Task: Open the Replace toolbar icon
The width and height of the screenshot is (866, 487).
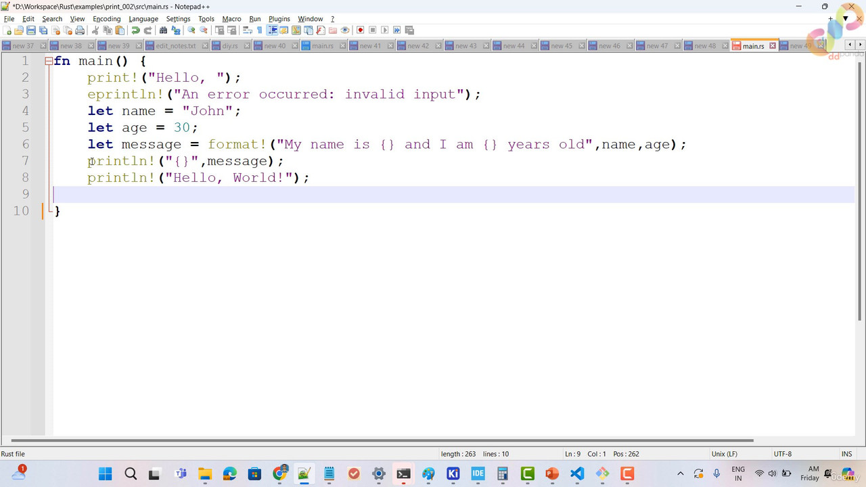Action: [x=175, y=30]
